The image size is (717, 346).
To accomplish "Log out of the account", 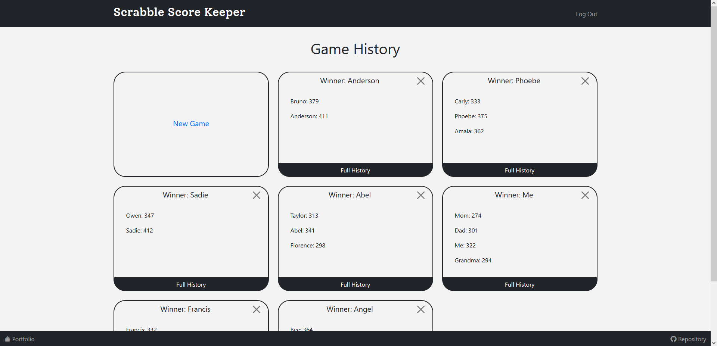I will point(586,14).
